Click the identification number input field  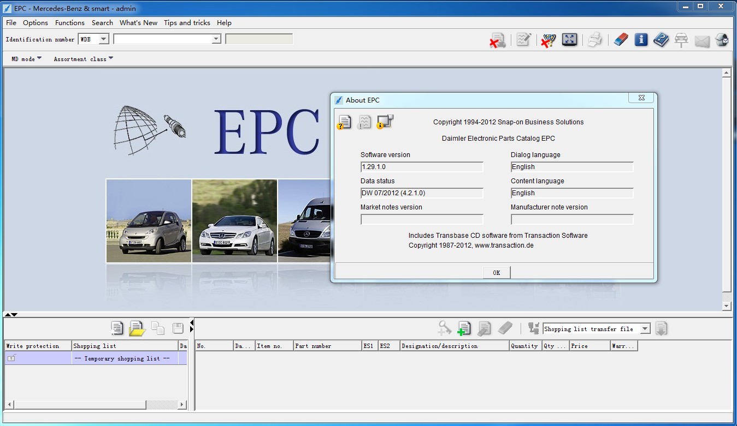tap(162, 39)
